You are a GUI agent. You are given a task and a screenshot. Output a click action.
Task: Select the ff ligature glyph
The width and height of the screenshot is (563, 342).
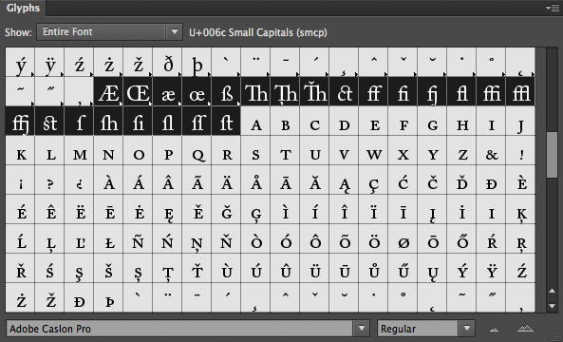[x=373, y=91]
